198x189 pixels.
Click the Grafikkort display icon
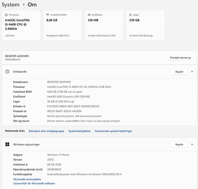coord(89,15)
